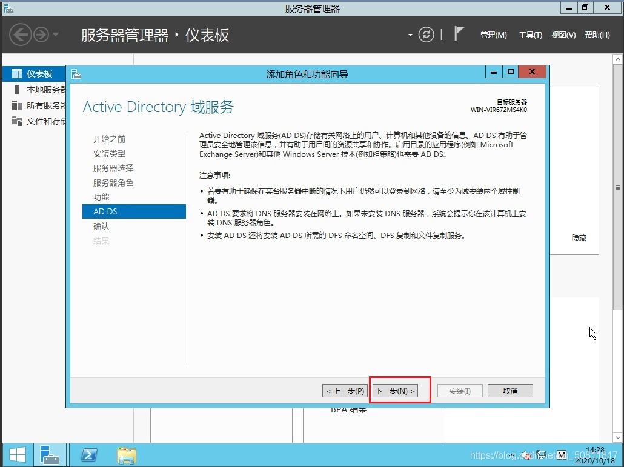
Task: Open the 帮助(H) menu
Action: [x=597, y=35]
